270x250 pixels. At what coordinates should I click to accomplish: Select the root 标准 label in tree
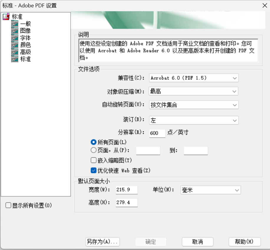[x=17, y=16]
